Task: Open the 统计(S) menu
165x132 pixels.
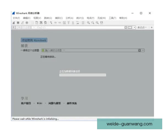Action: (x=80, y=18)
